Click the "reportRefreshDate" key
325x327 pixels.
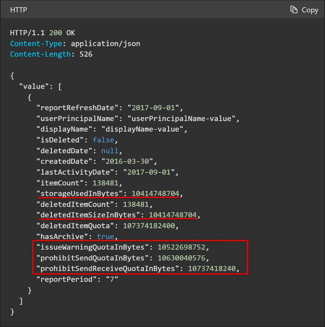[x=78, y=108]
